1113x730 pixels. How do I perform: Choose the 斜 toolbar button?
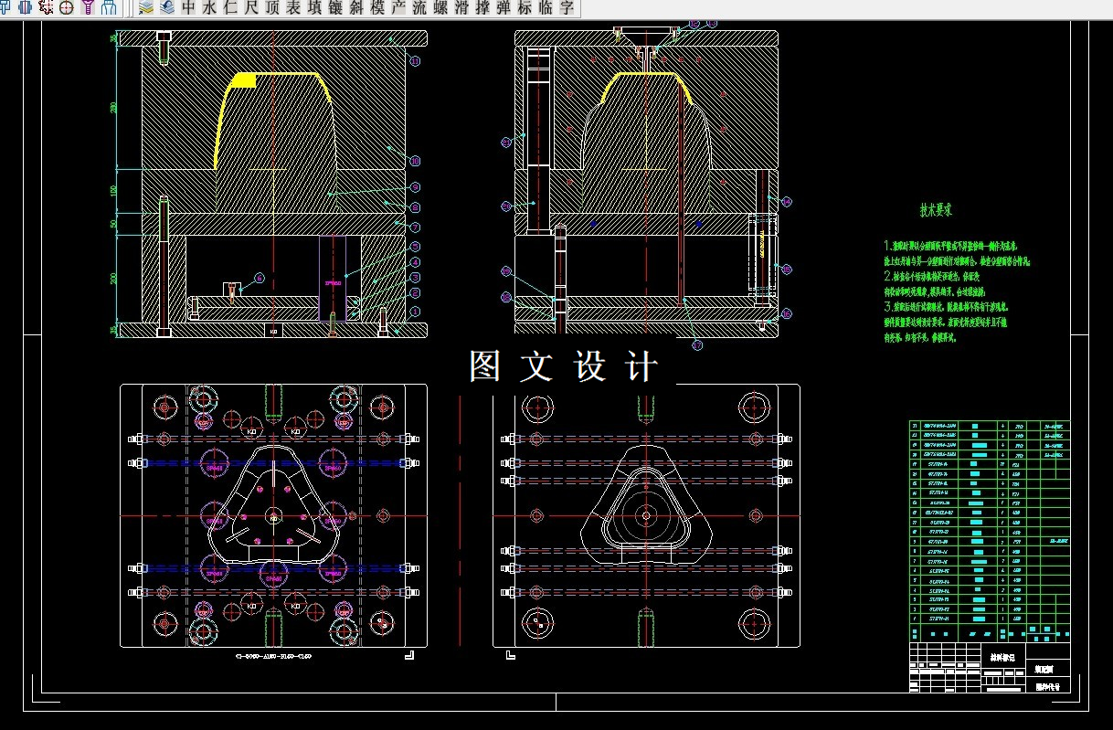356,7
